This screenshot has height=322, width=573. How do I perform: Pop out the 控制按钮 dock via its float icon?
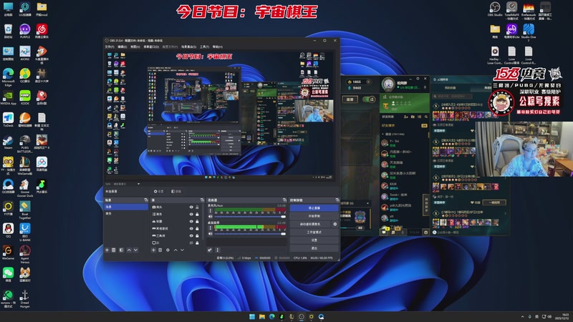(x=337, y=200)
